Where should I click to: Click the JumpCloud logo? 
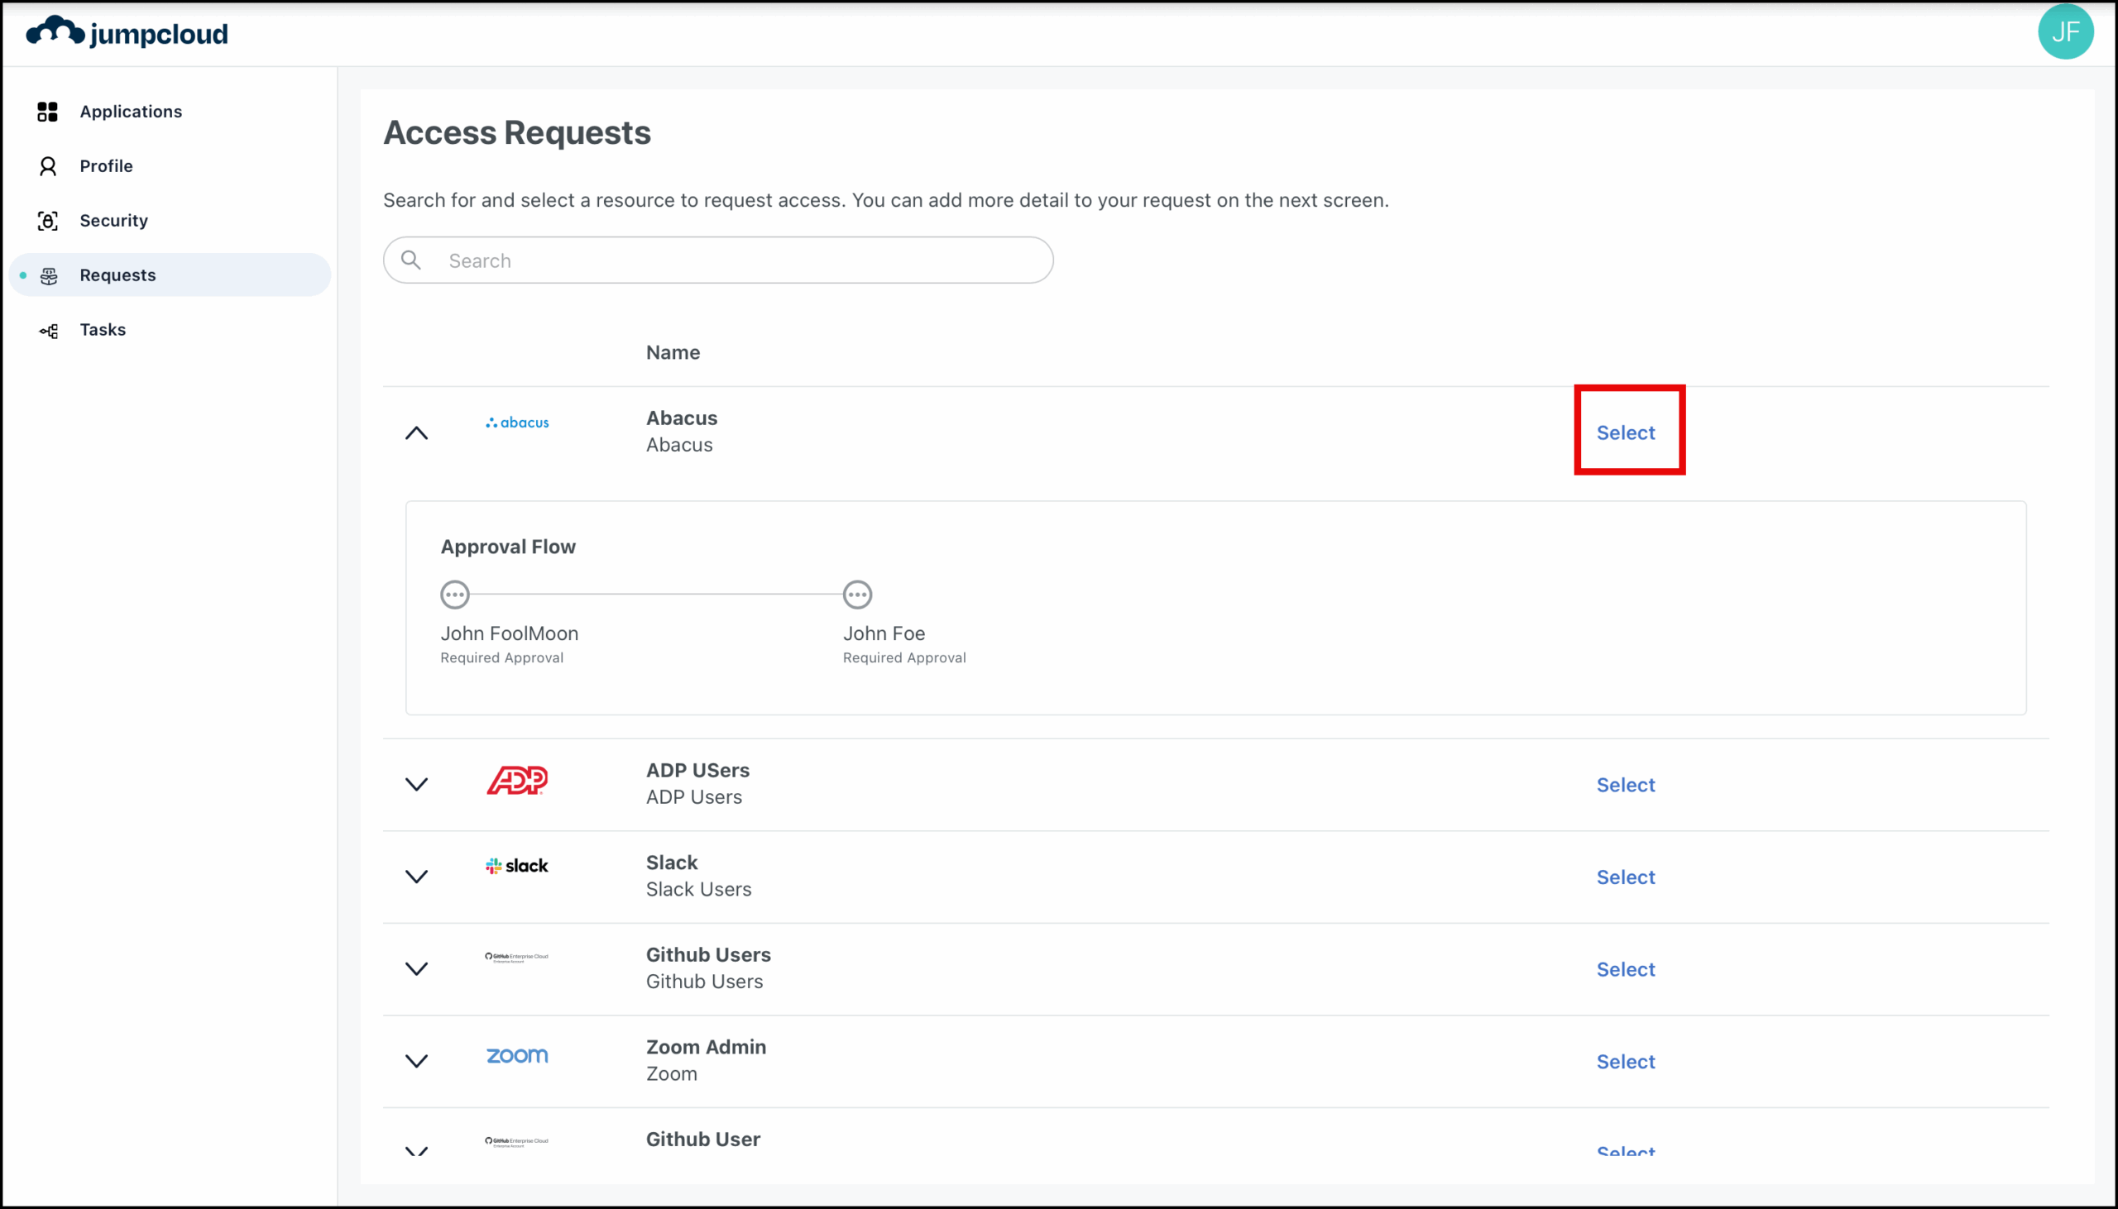[127, 33]
